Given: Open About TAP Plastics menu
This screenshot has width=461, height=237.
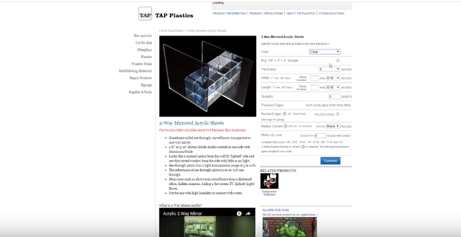Looking at the screenshot, I should (300, 14).
